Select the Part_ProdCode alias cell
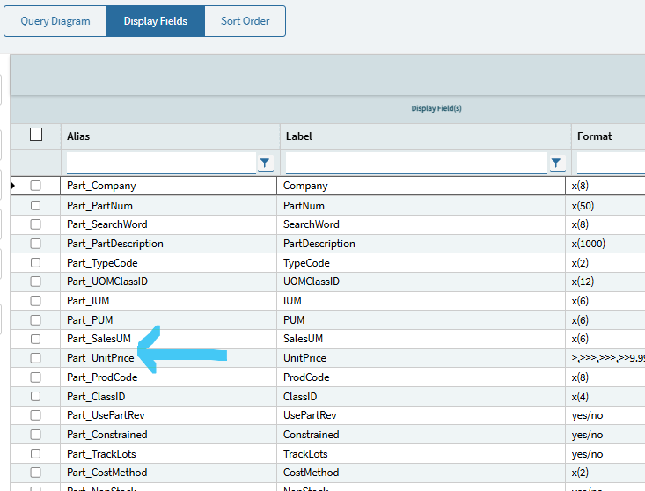 (x=169, y=377)
